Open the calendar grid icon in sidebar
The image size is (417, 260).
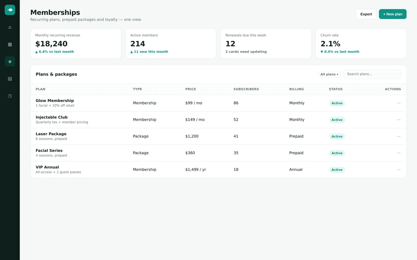pos(10,44)
